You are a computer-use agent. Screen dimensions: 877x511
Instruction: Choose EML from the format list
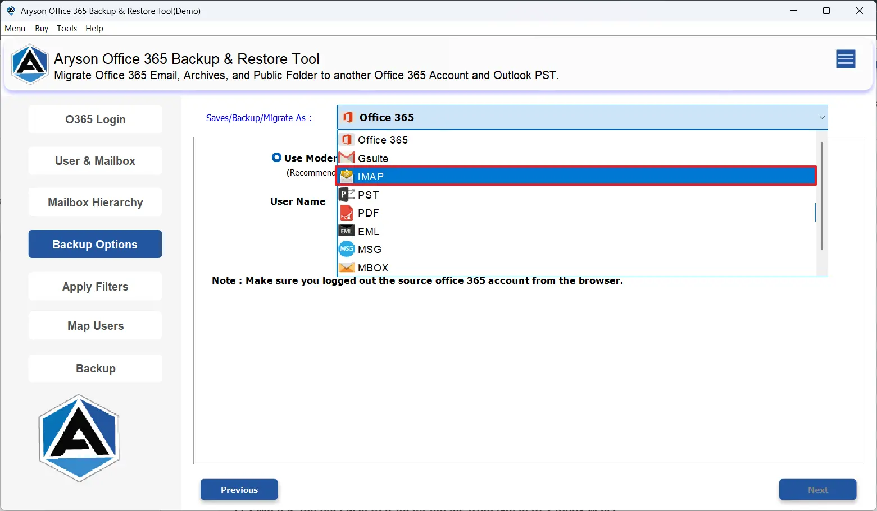[x=576, y=231]
